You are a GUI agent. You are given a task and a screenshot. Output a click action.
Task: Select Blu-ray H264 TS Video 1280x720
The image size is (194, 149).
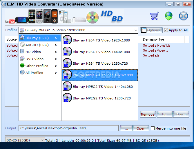[x=100, y=63]
